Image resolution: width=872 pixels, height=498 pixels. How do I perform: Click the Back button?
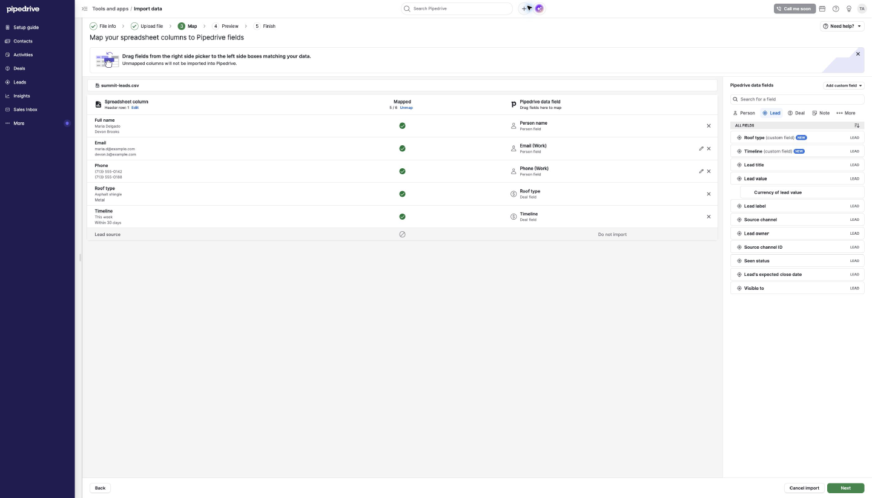(100, 488)
